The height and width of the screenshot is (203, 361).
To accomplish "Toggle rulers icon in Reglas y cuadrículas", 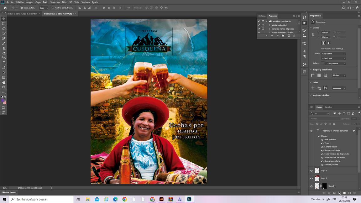I will [313, 75].
